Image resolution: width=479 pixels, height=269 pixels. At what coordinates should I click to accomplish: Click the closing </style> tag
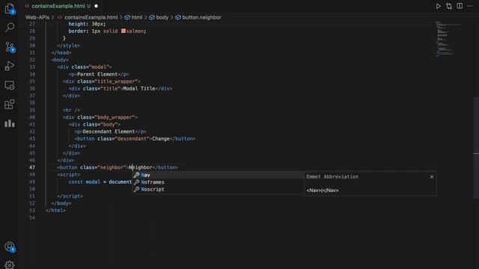(68, 46)
